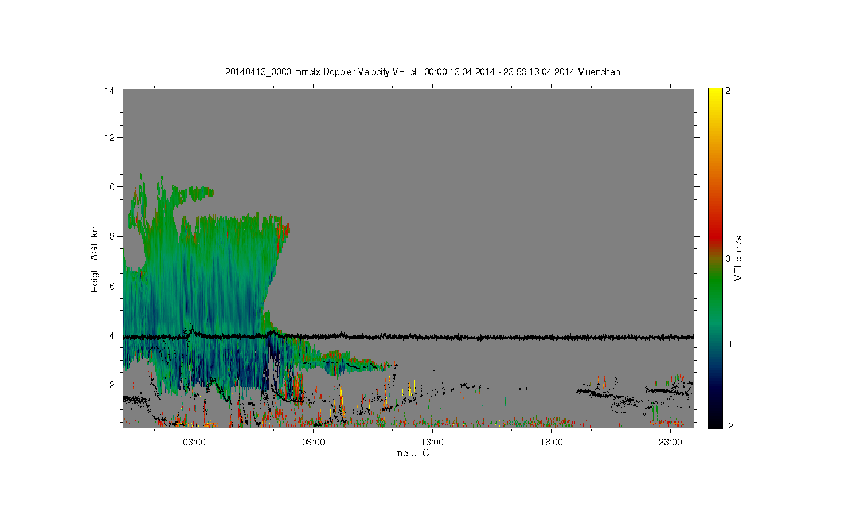Image resolution: width=860 pixels, height=516 pixels.
Task: Click the 10 km height tick label
Action: point(110,186)
